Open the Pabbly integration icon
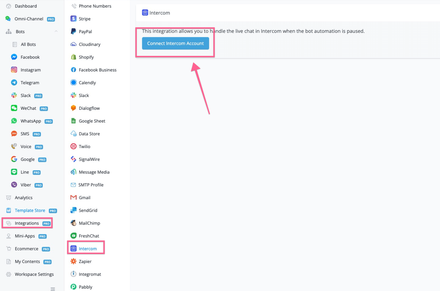This screenshot has width=440, height=291. click(73, 287)
